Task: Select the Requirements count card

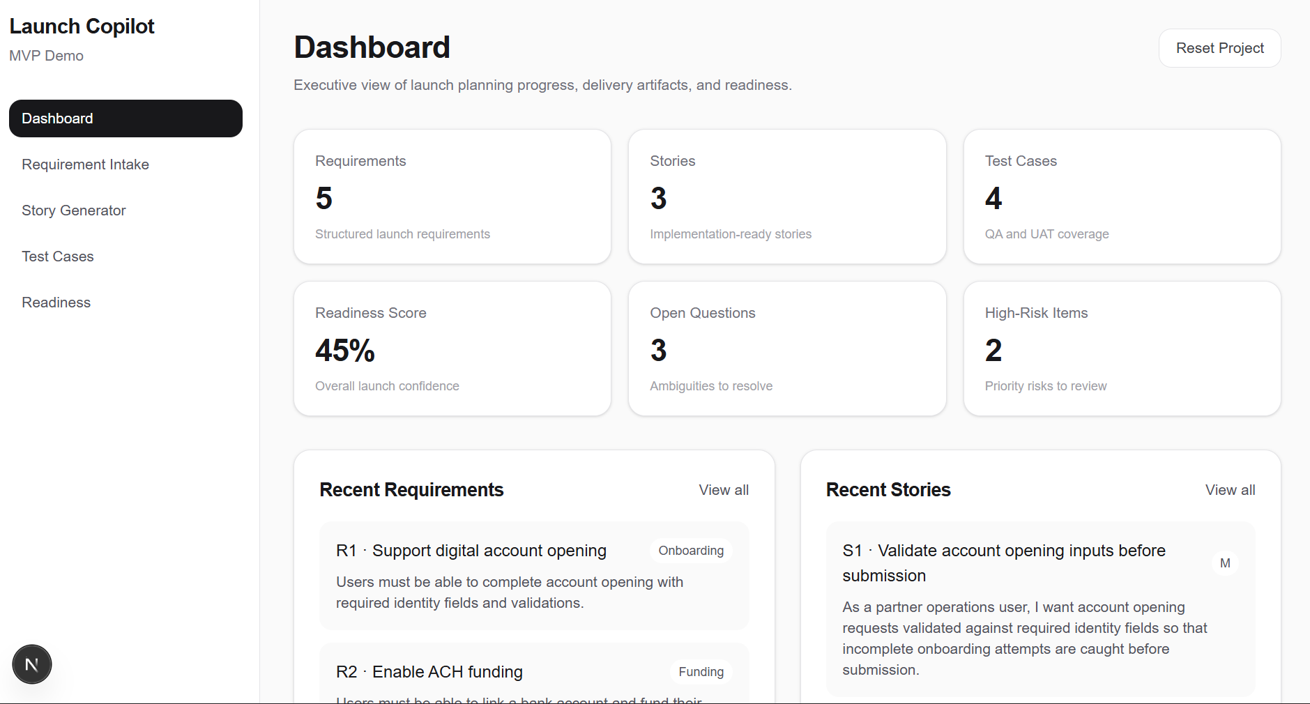Action: (452, 197)
